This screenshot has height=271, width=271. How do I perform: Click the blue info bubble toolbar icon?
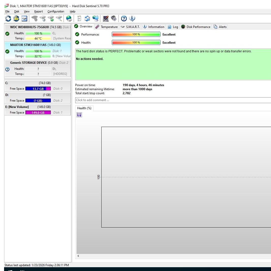pos(132,18)
